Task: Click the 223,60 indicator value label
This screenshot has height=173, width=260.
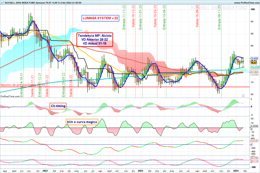Action: 254,141
